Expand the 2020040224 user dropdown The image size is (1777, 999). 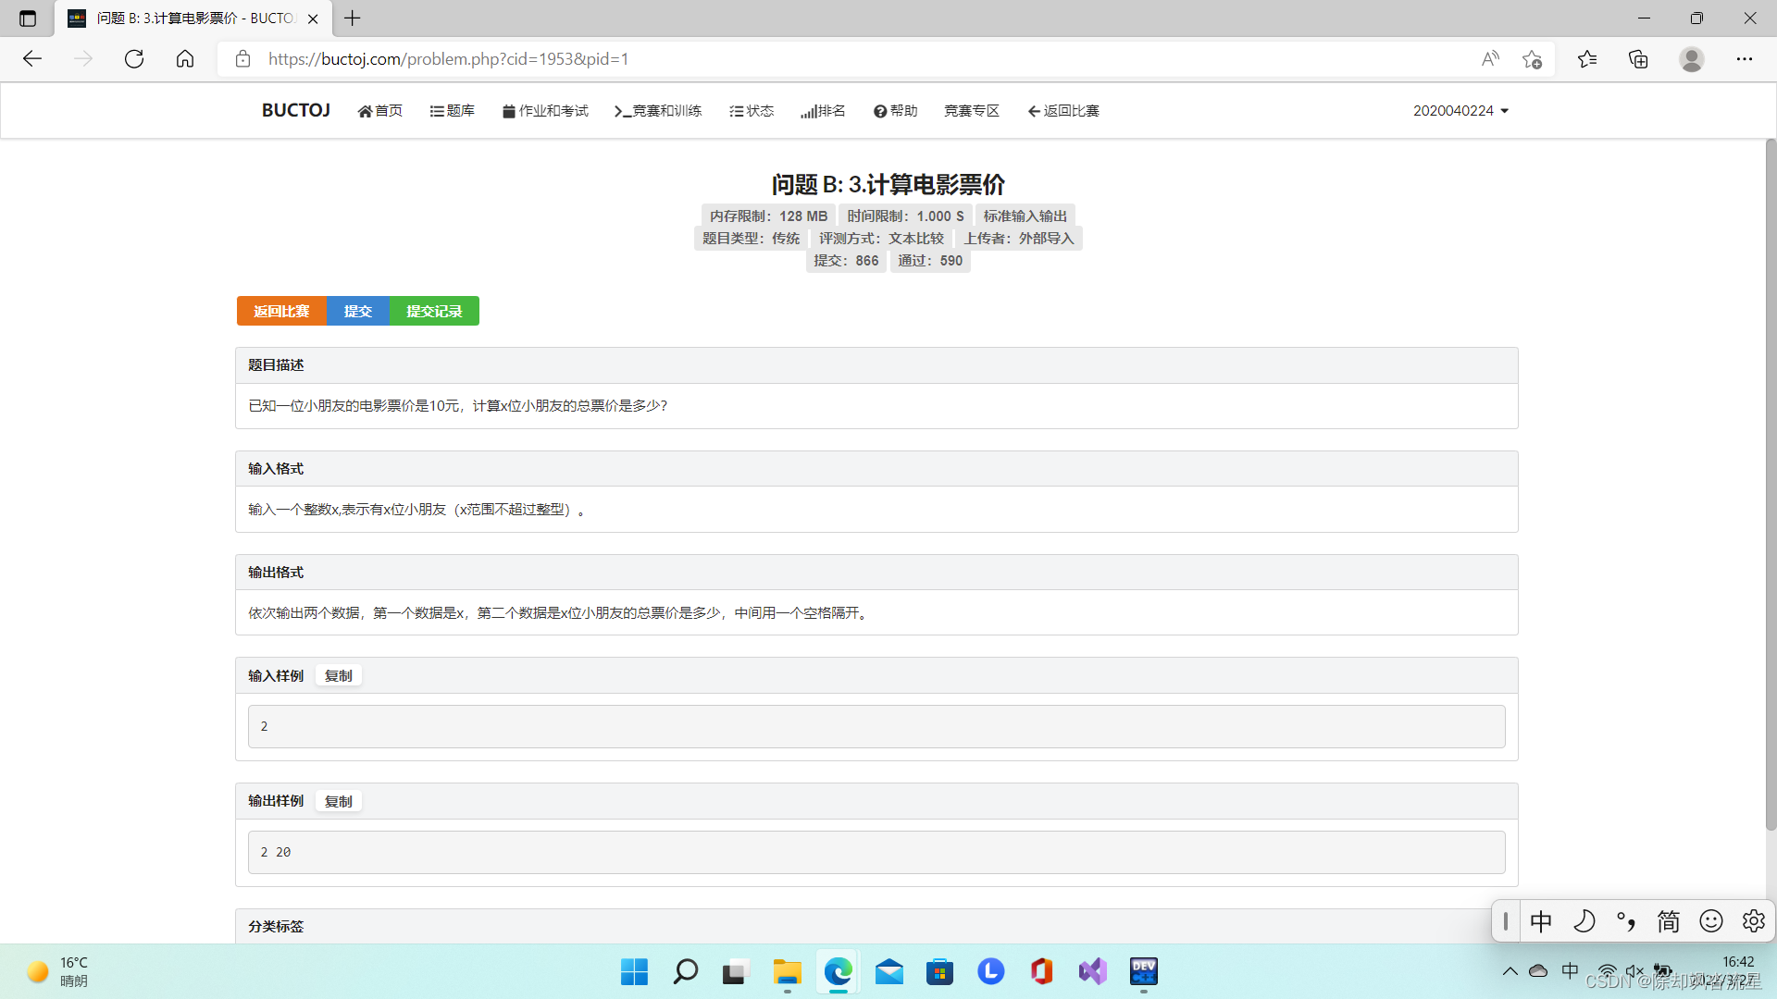[1460, 111]
